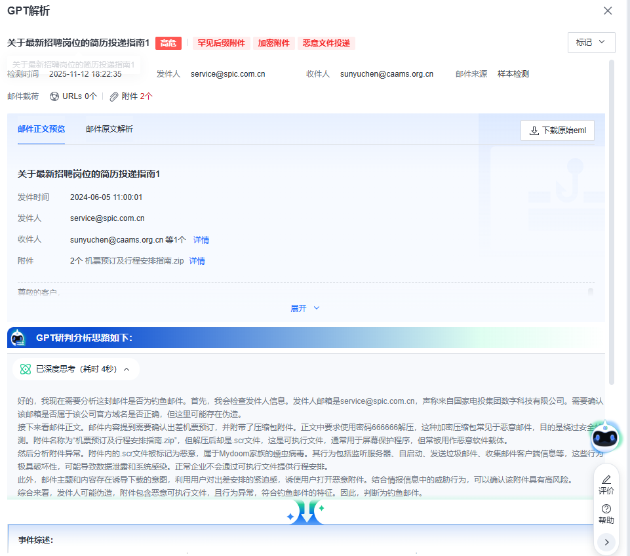Click the download icon beside 下载原始eml
Image resolution: width=630 pixels, height=556 pixels.
(x=534, y=130)
